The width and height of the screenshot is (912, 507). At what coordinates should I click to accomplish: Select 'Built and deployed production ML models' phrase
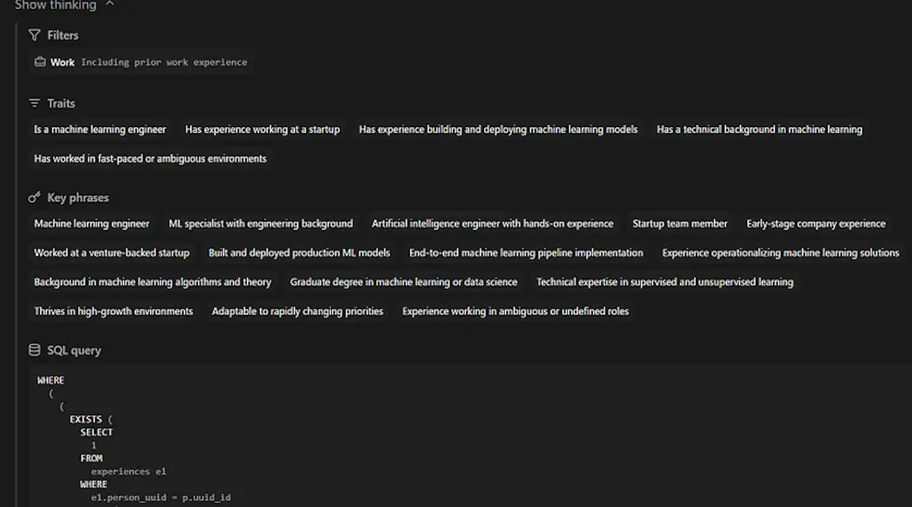(x=299, y=252)
